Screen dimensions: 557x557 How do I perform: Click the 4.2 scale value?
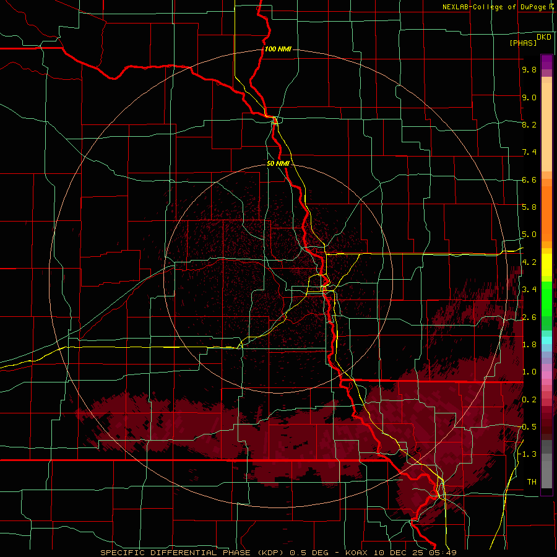click(529, 262)
